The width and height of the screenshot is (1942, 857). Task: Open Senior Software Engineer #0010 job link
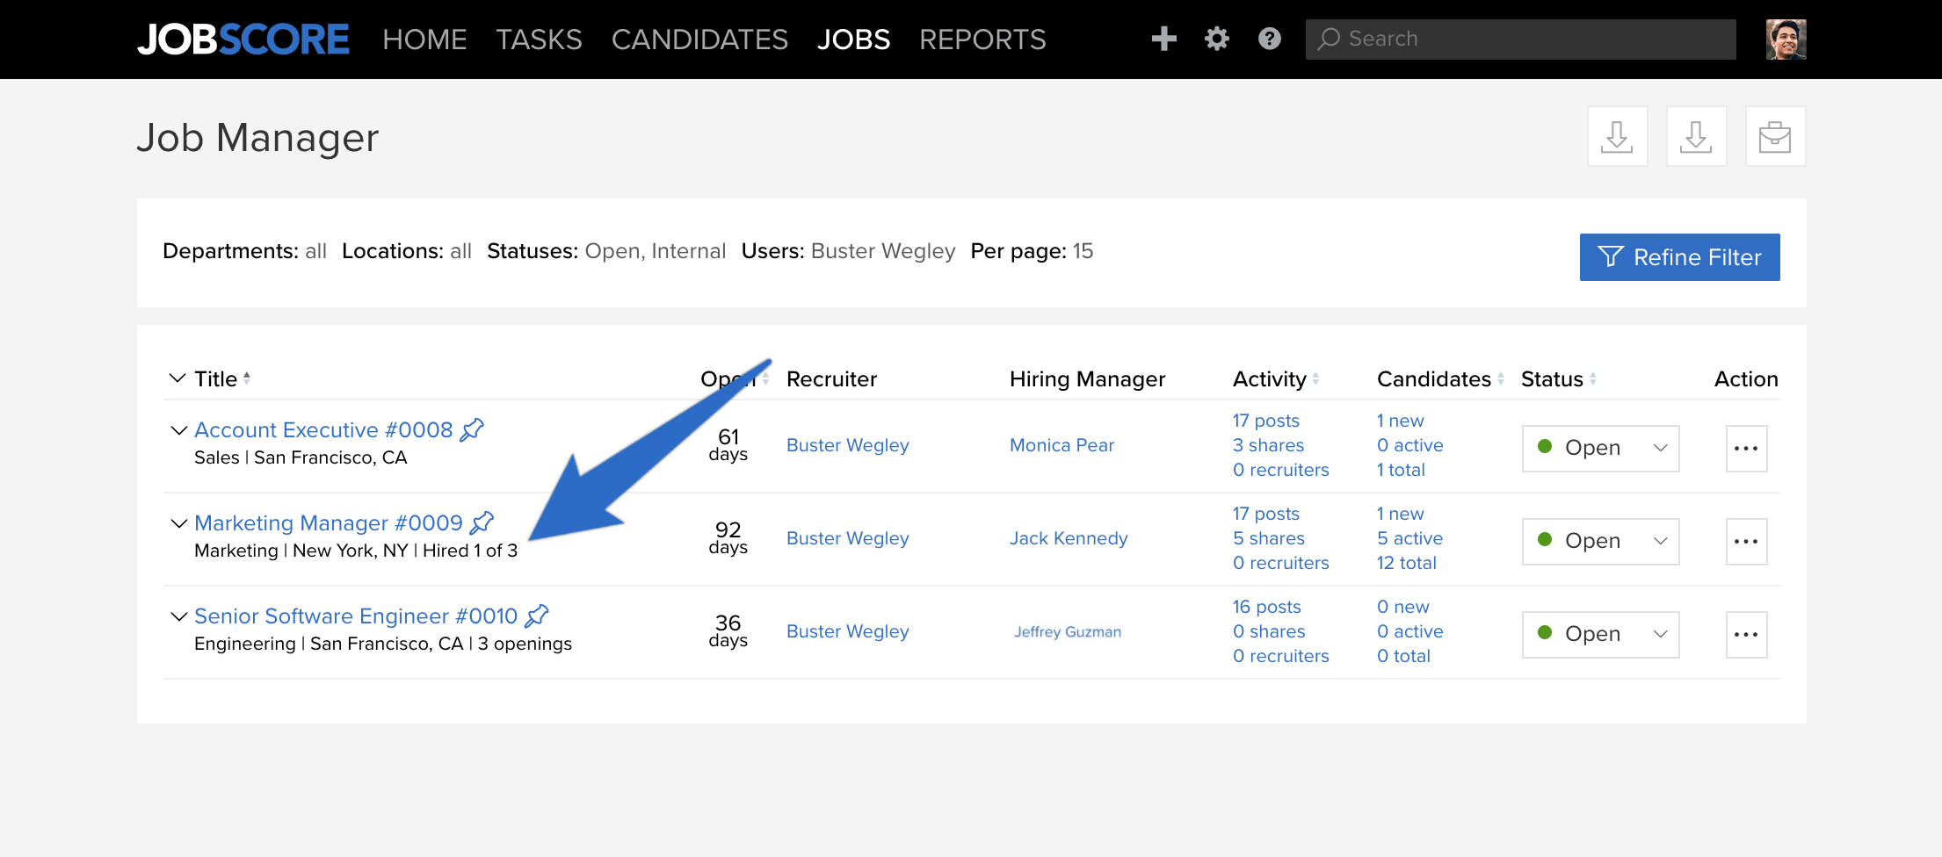pos(356,616)
